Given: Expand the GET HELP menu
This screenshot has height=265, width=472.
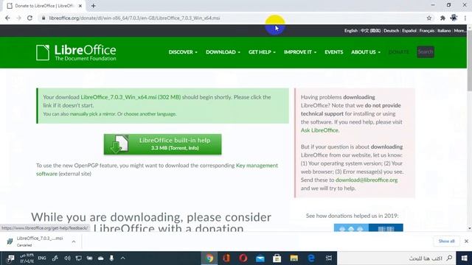Looking at the screenshot, I should pyautogui.click(x=262, y=52).
